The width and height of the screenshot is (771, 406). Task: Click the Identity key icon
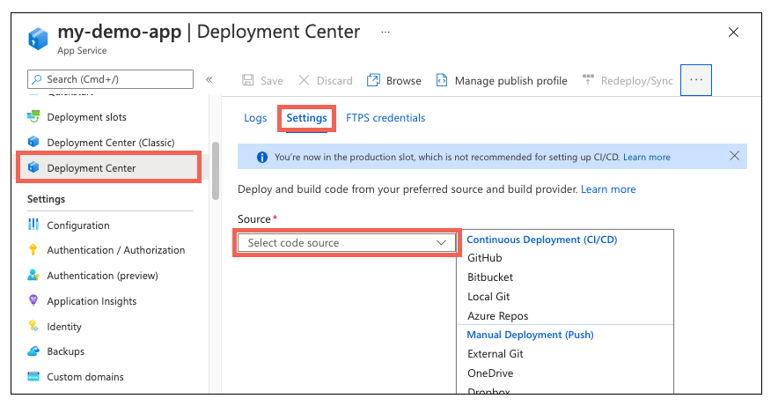[x=33, y=326]
